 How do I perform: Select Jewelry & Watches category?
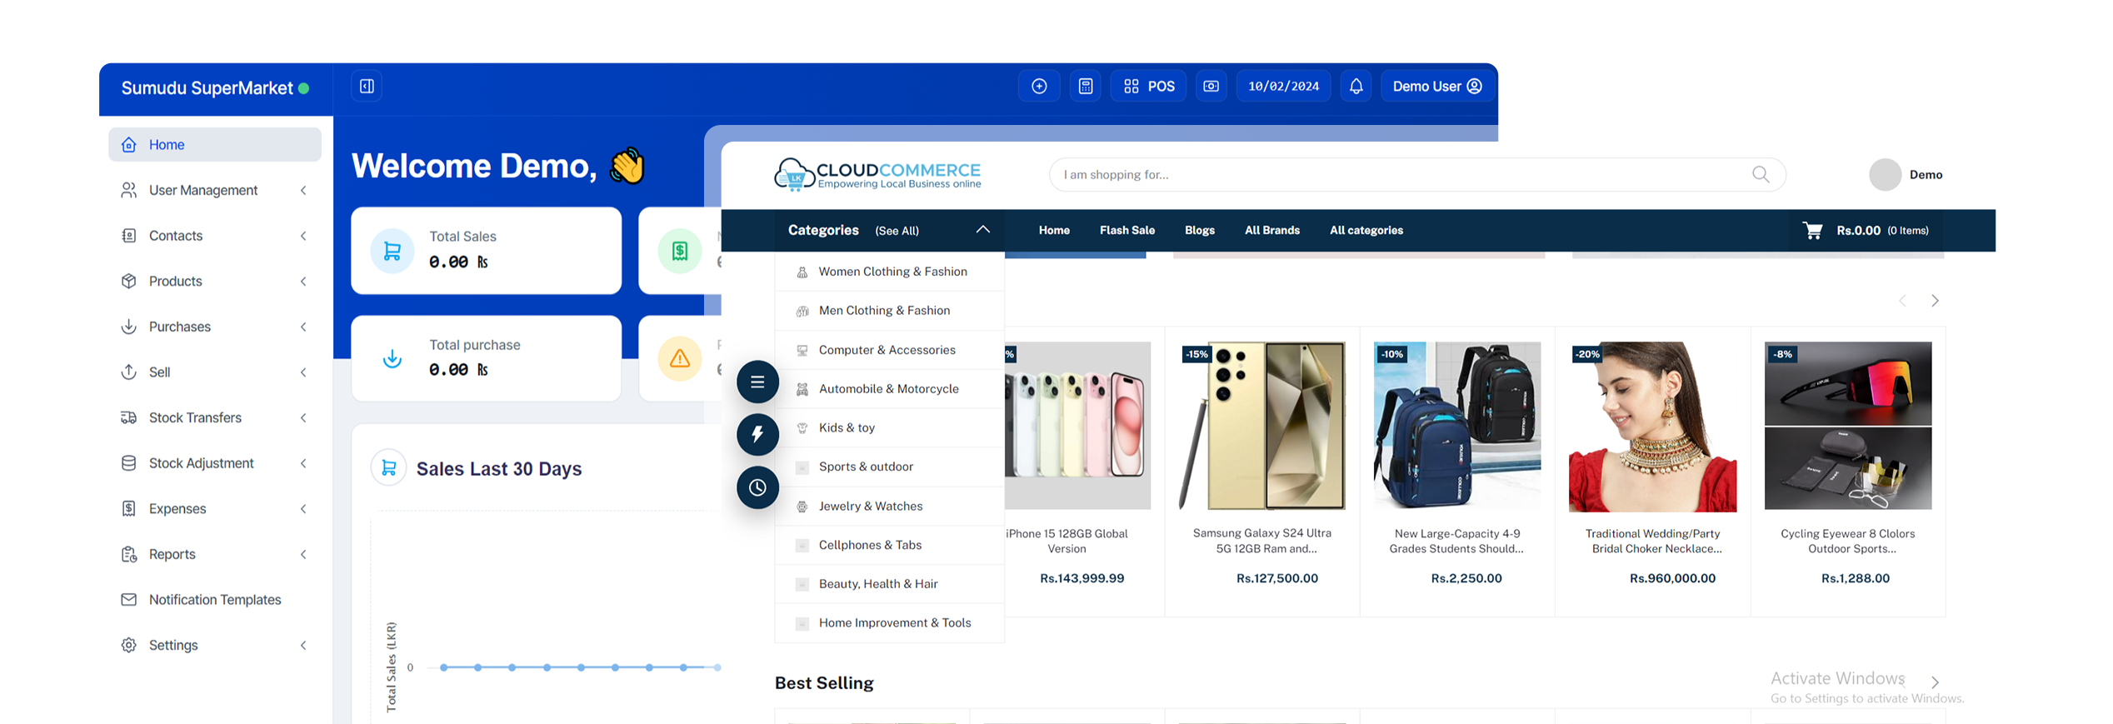[889, 506]
